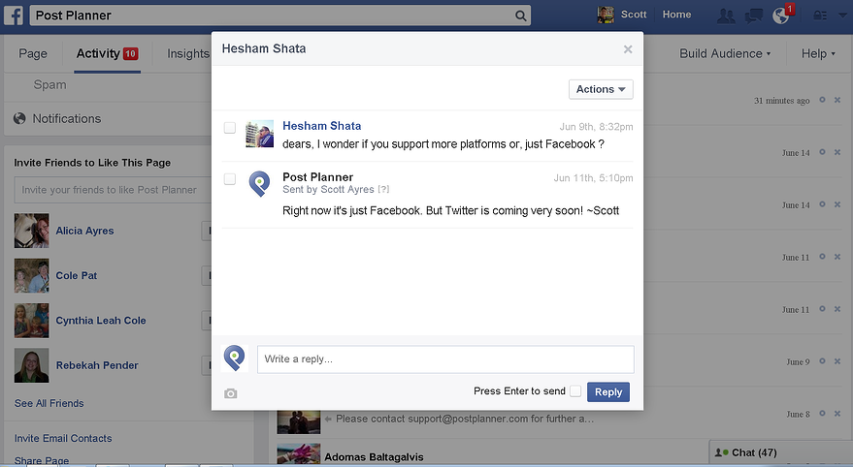Click the [?] help link after Scott Ayres
This screenshot has height=467, width=853.
pos(383,190)
